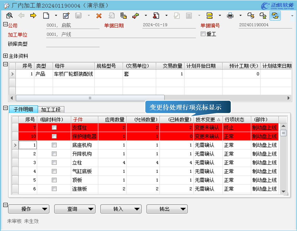Click the window link yellow arrow icon
This screenshot has height=231, width=297.
click(x=251, y=15)
